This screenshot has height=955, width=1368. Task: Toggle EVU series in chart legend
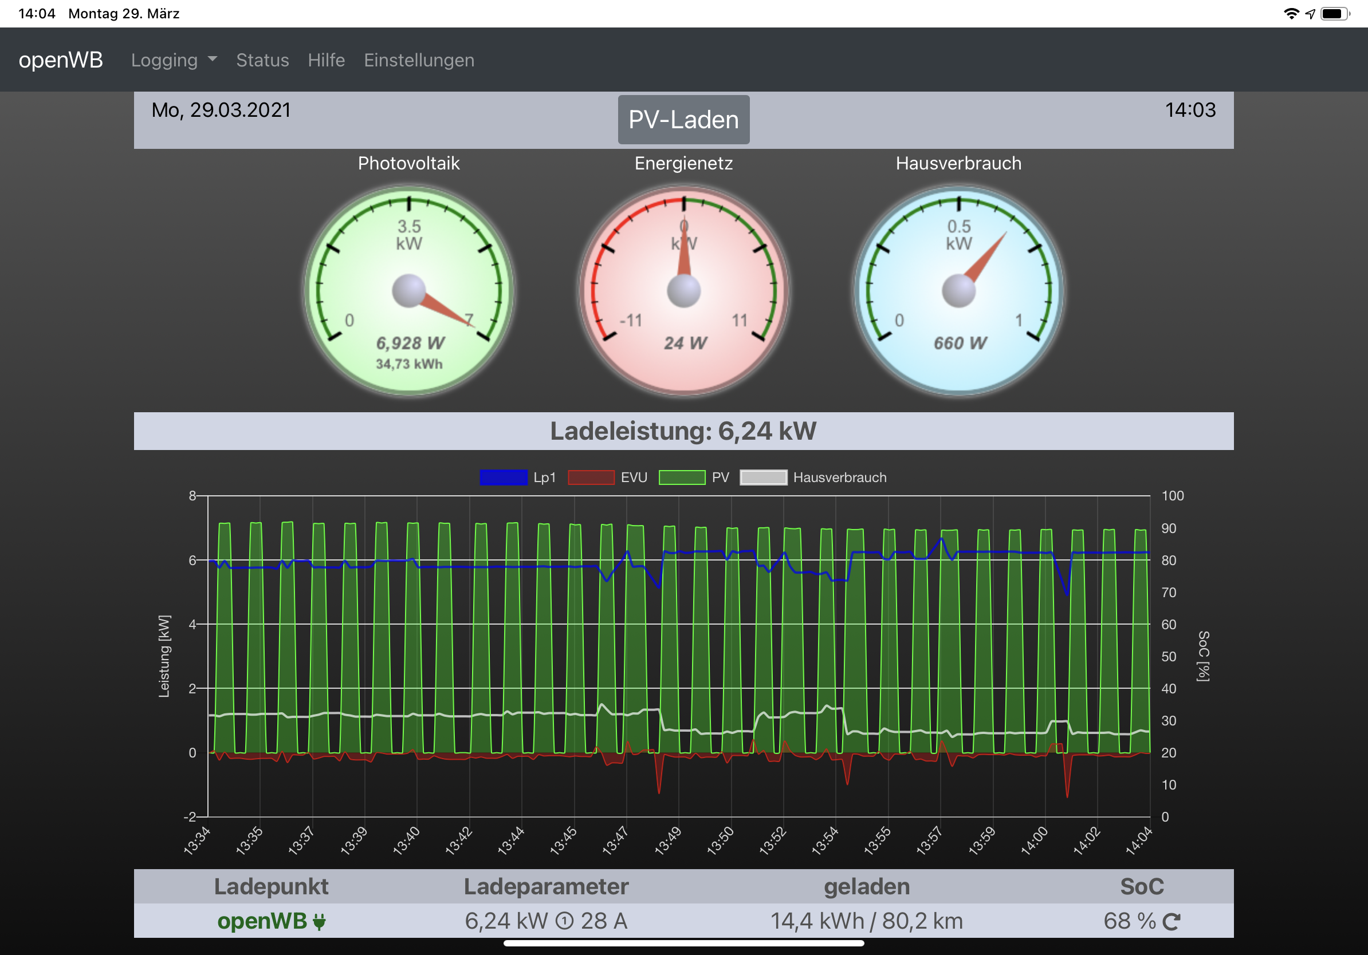pos(591,477)
